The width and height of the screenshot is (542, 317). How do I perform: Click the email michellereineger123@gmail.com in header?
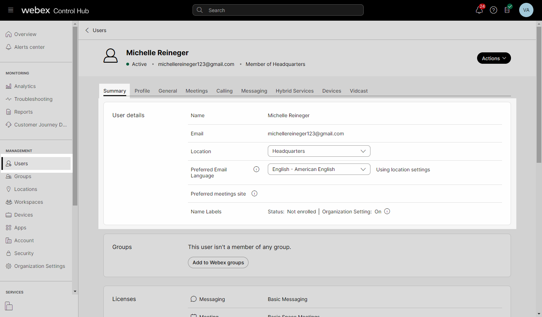196,64
